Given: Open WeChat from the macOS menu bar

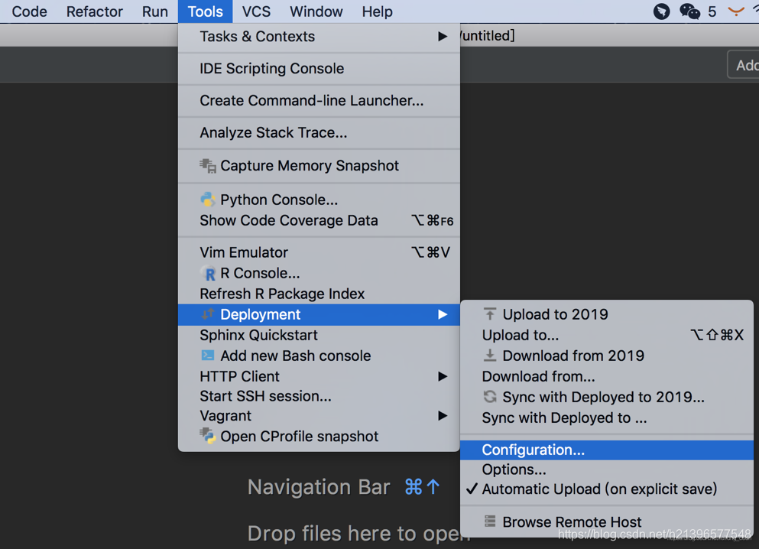Looking at the screenshot, I should point(689,11).
